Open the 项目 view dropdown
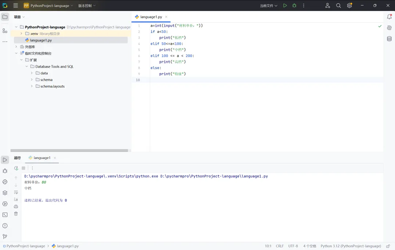 (19, 17)
